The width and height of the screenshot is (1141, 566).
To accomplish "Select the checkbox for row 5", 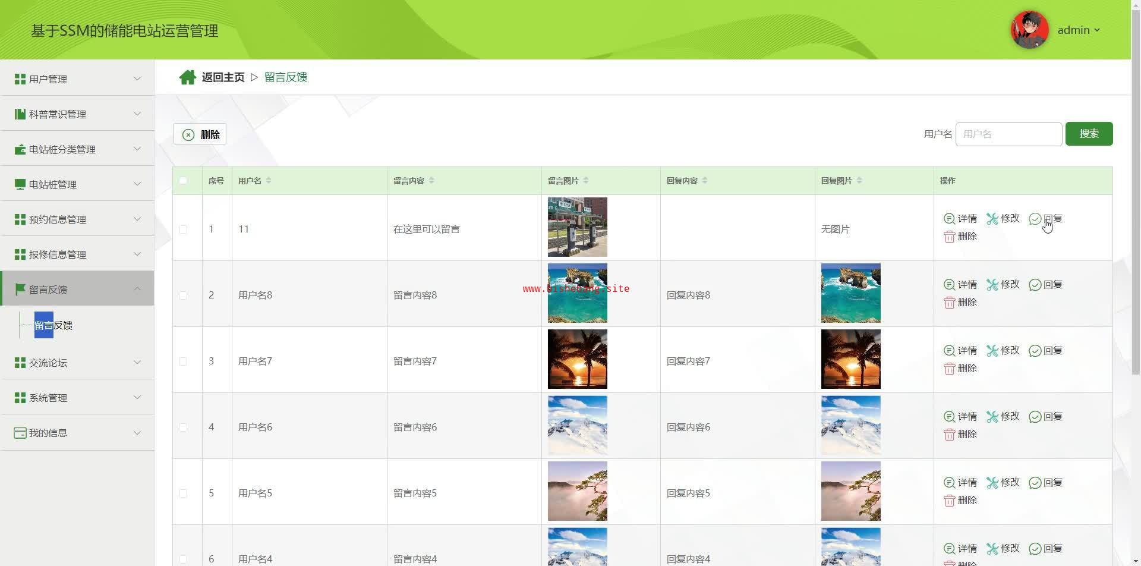I will tap(183, 493).
